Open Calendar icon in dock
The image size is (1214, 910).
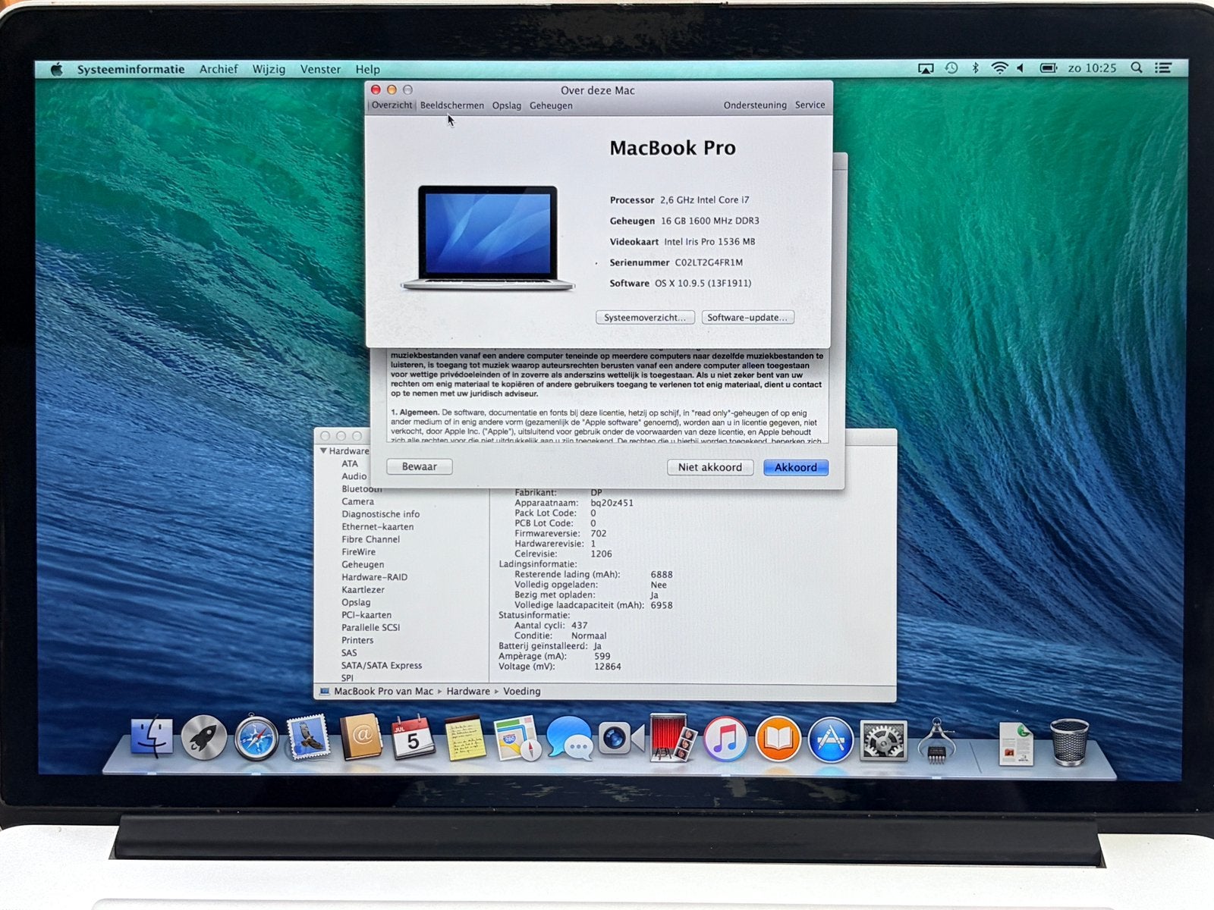(x=413, y=737)
